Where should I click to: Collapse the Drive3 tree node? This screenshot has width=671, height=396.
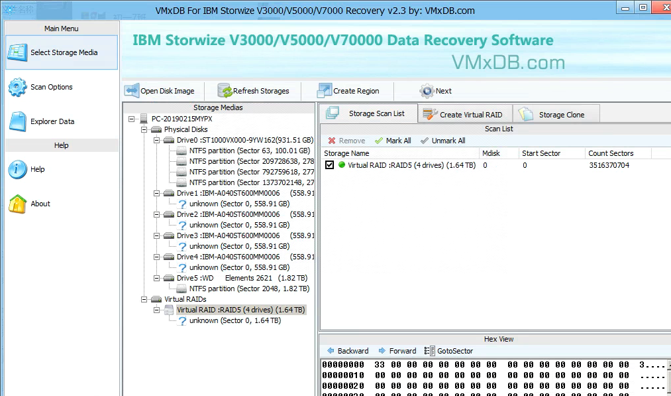156,235
